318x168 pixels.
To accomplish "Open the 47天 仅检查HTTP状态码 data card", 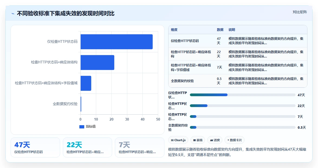I will (35, 147).
